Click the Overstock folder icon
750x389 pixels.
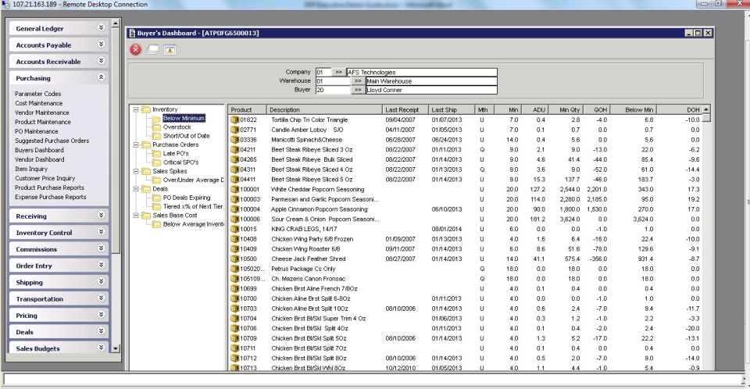157,127
